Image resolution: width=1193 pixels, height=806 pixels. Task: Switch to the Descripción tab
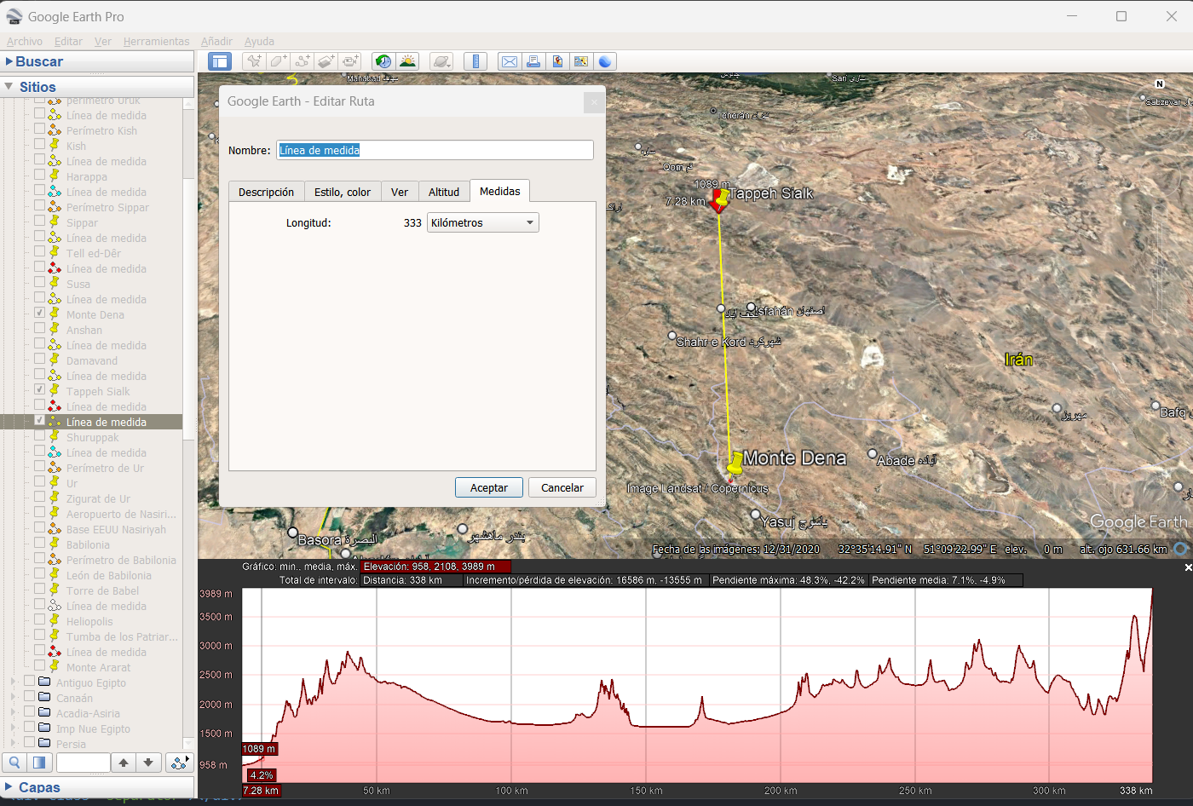pos(266,192)
